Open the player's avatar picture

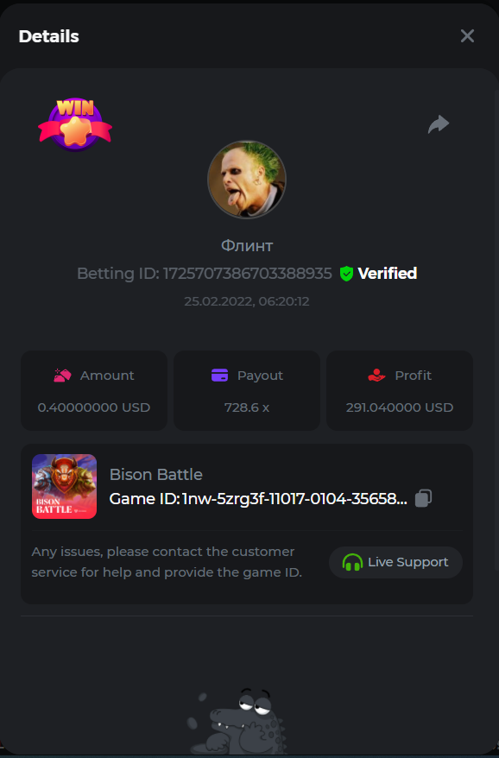[x=247, y=180]
